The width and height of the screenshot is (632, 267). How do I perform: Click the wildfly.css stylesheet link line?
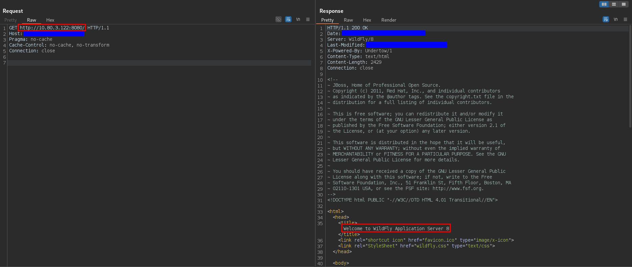coord(416,246)
